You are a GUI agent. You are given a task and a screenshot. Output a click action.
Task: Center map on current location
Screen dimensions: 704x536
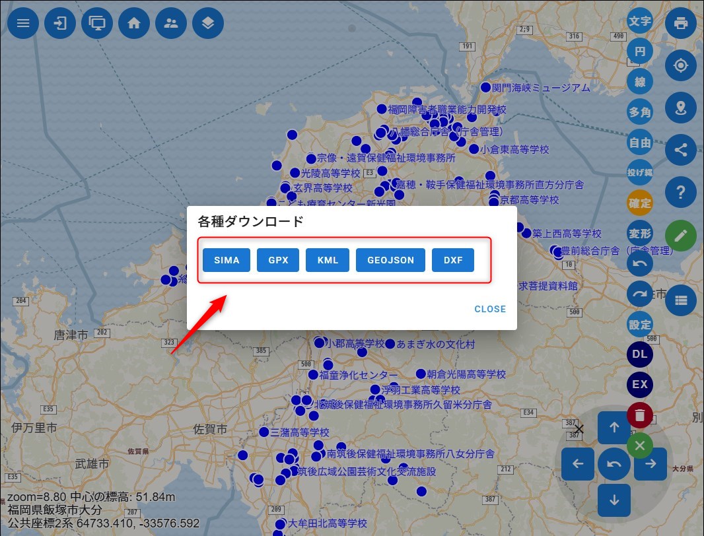click(x=681, y=65)
